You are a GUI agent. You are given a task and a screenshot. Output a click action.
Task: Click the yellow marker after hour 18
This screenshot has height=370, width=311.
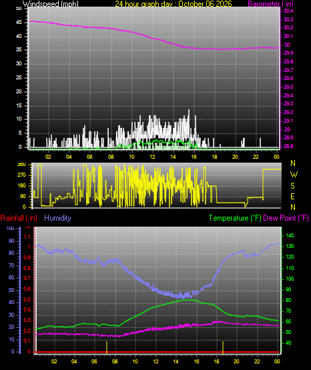pos(223,347)
